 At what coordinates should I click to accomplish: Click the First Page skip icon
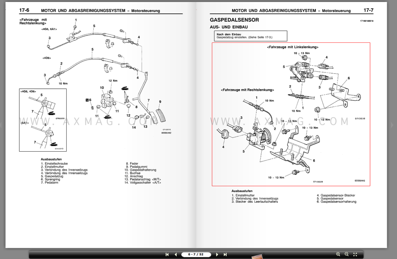167,254
